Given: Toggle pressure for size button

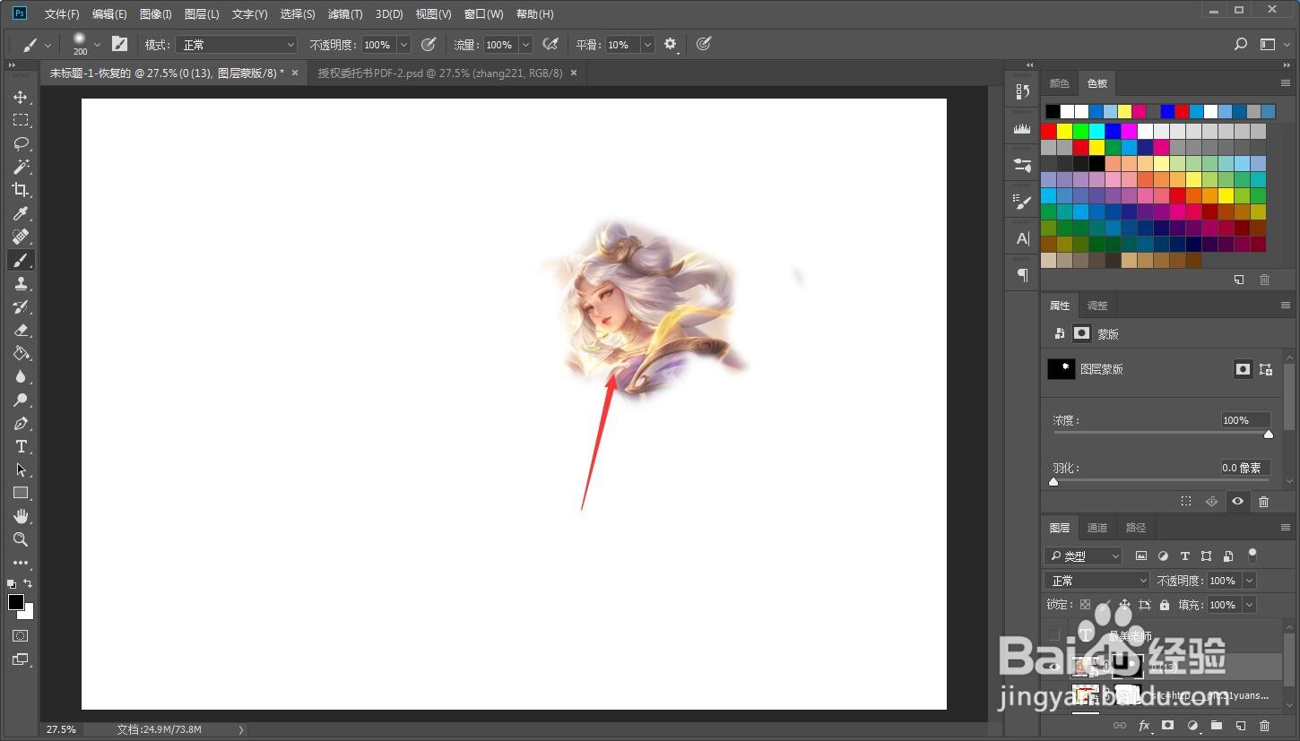Looking at the screenshot, I should (x=704, y=45).
